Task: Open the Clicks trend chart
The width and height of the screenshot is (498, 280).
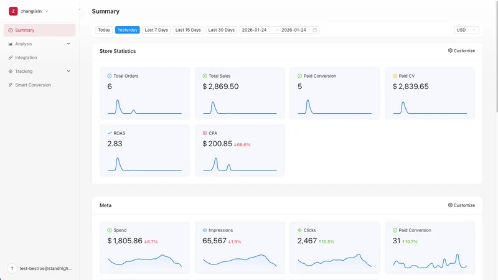Action: click(x=335, y=260)
